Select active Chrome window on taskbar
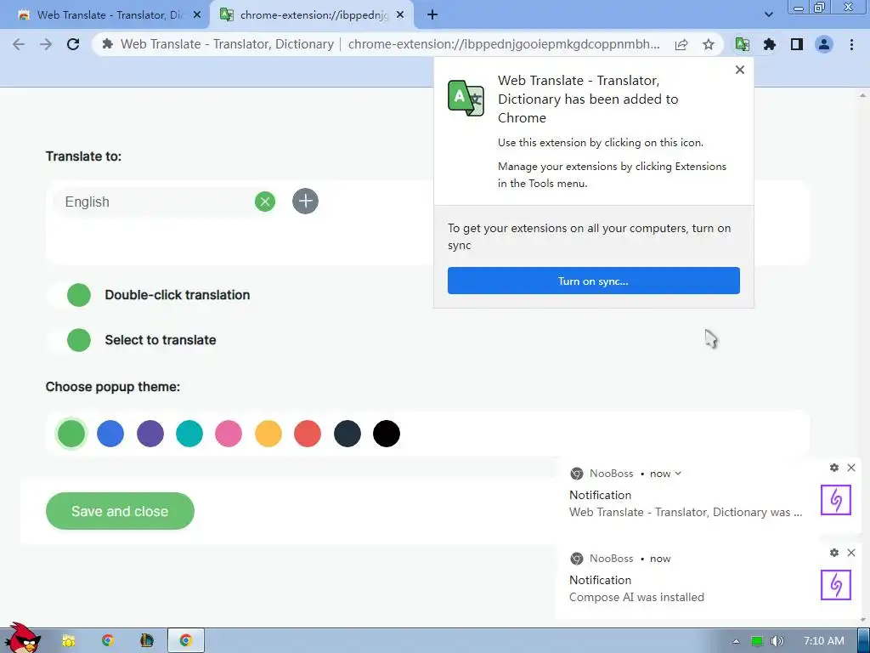870x653 pixels. coord(186,641)
